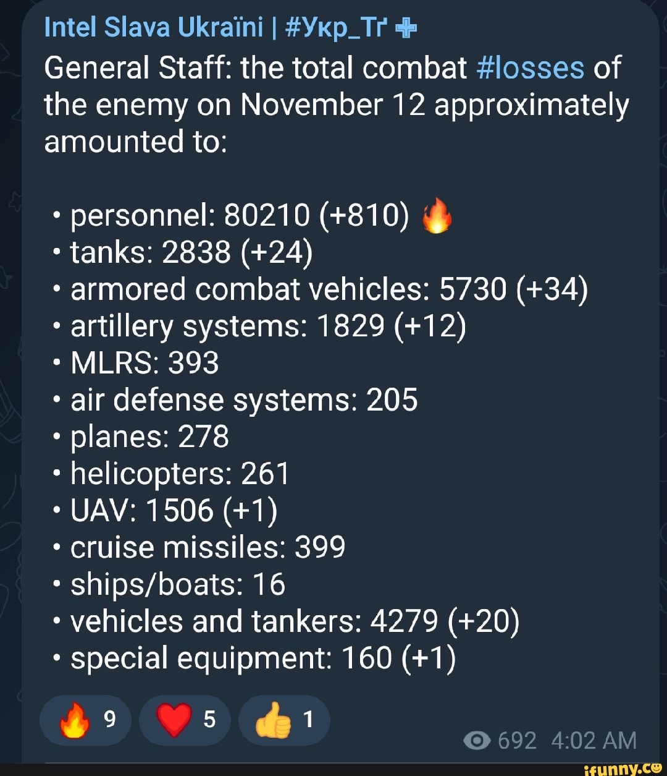Open the #losses hashtag link

tap(531, 68)
